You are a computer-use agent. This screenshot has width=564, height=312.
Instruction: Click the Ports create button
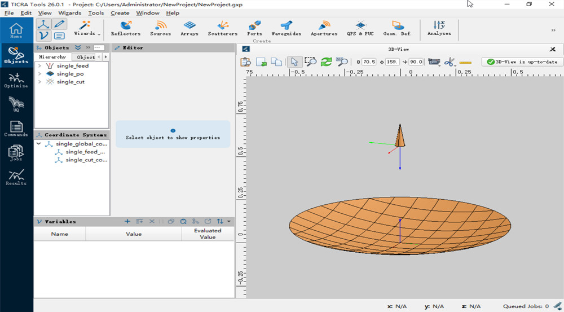254,28
